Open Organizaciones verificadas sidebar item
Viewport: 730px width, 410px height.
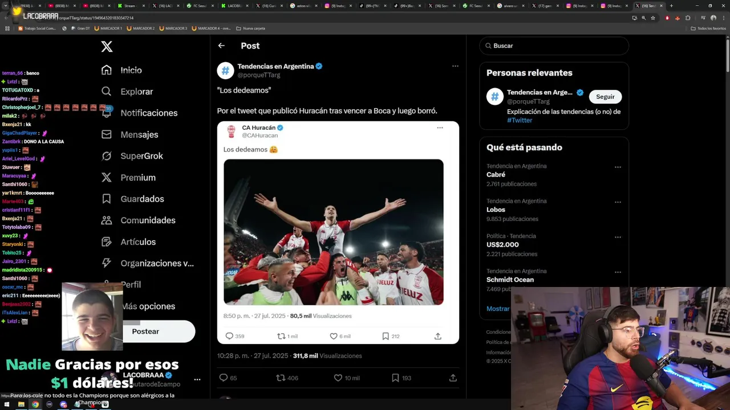pyautogui.click(x=147, y=263)
